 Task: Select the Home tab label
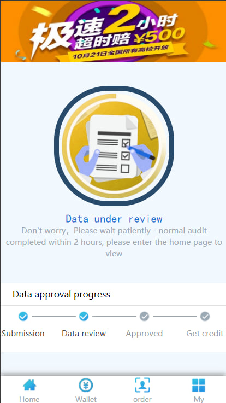pos(29,399)
